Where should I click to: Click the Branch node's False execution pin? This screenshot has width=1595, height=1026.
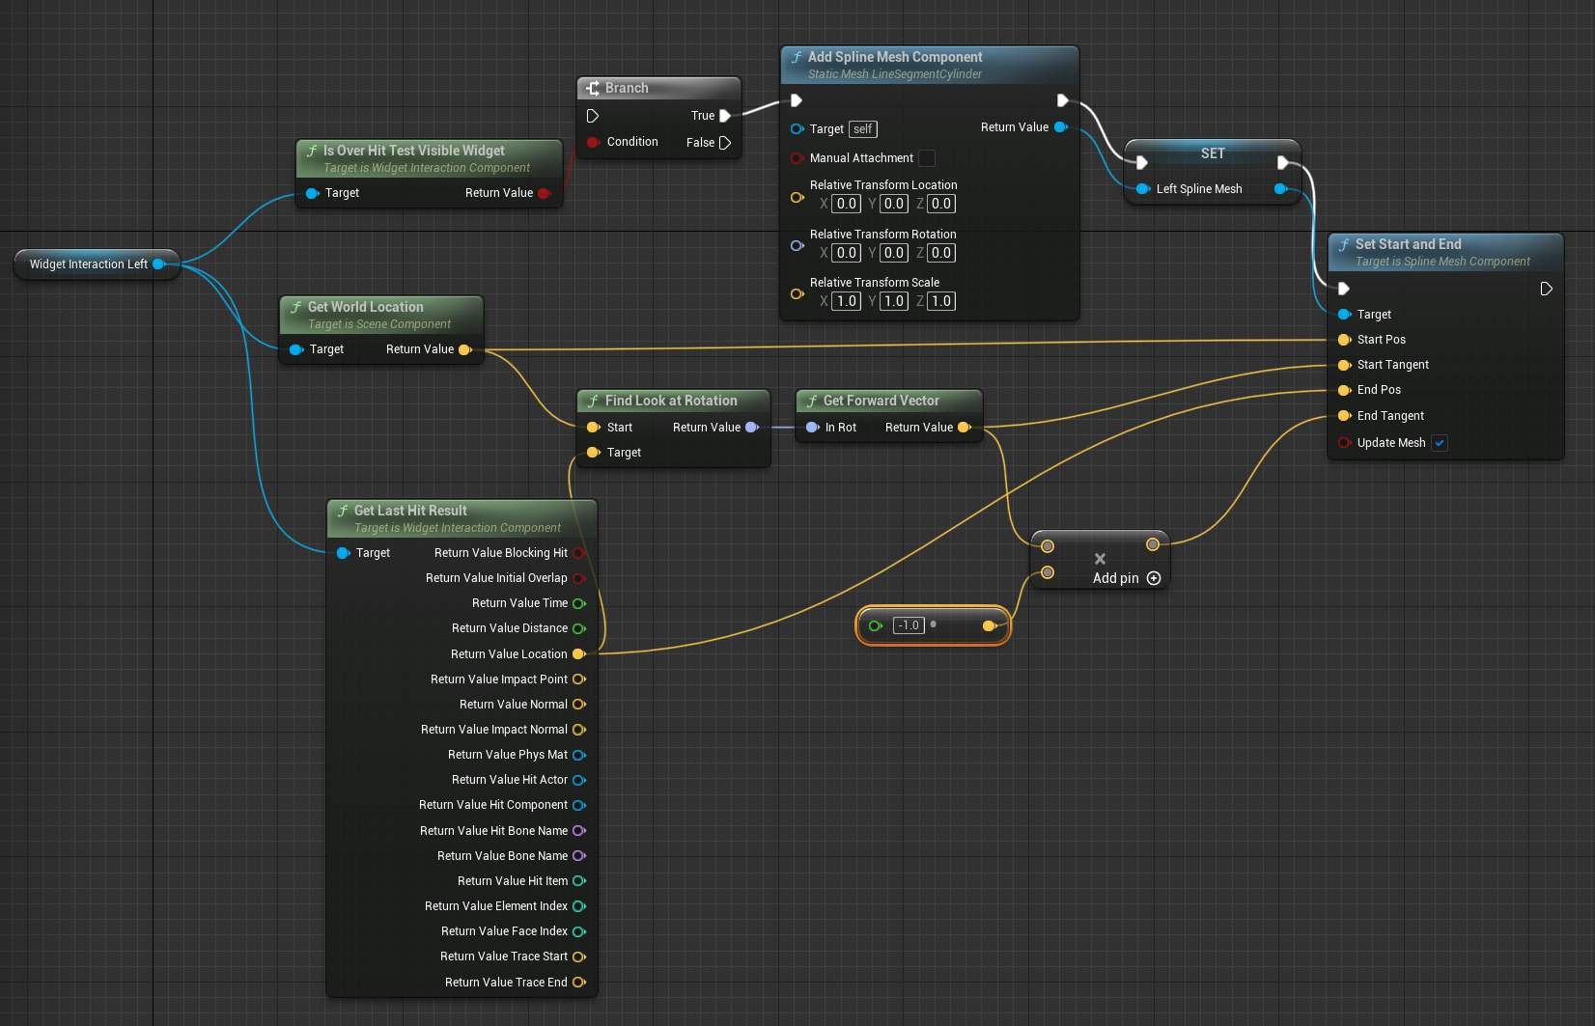pos(724,143)
